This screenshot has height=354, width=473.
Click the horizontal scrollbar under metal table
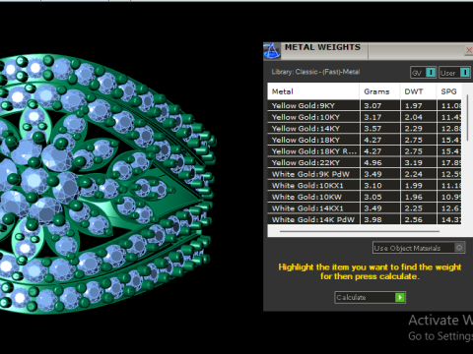tap(360, 231)
